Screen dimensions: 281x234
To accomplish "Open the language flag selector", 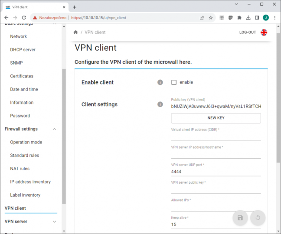I will (264, 32).
